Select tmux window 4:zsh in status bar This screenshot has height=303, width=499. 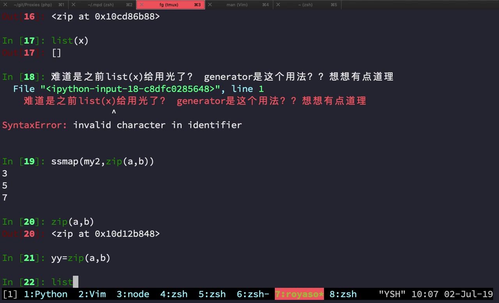[174, 294]
